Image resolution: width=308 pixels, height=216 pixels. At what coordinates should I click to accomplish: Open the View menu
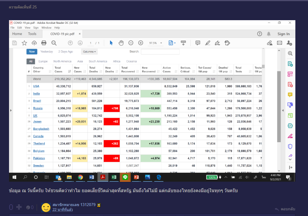(27, 28)
